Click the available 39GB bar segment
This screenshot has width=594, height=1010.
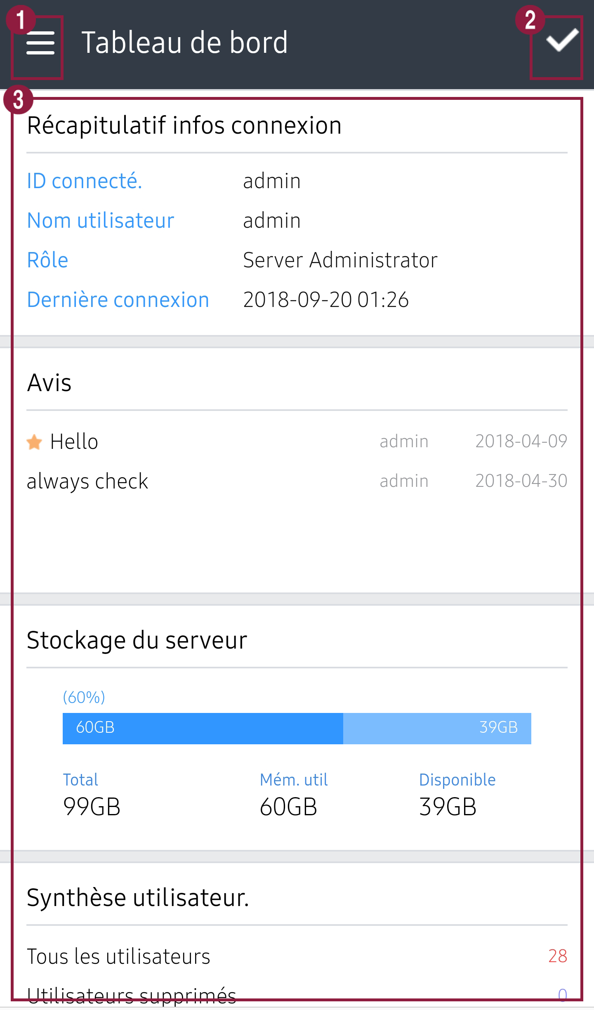pyautogui.click(x=436, y=728)
